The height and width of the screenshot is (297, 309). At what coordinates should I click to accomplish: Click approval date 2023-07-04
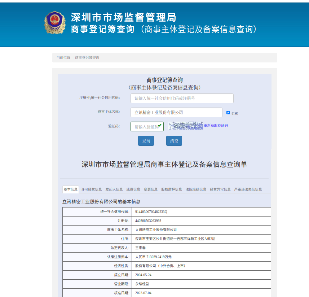click(143, 293)
